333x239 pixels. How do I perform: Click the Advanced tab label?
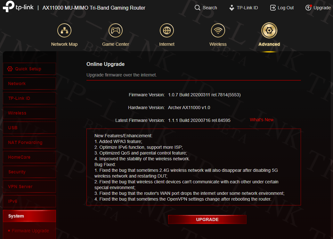[x=269, y=44]
